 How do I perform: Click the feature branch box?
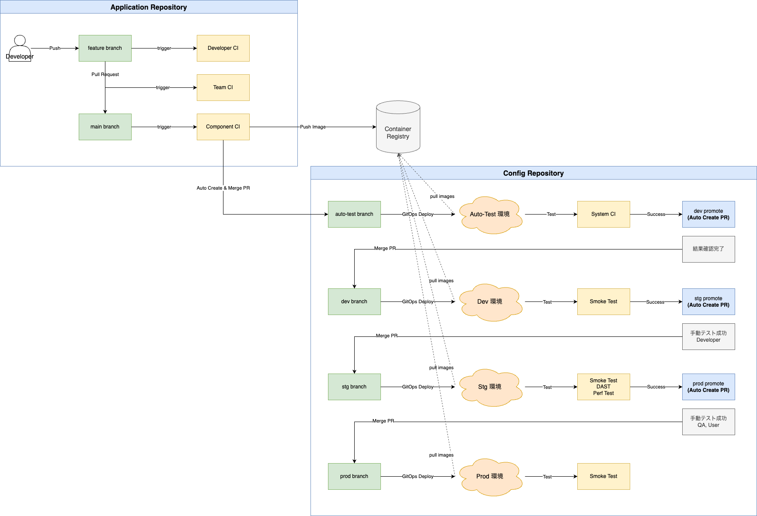[105, 48]
